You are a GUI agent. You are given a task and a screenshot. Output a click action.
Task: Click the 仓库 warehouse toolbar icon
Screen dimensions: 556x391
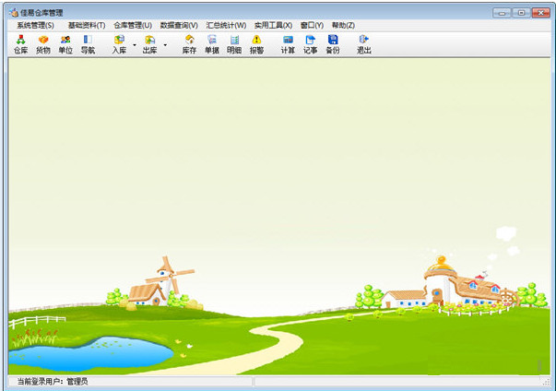pos(20,44)
